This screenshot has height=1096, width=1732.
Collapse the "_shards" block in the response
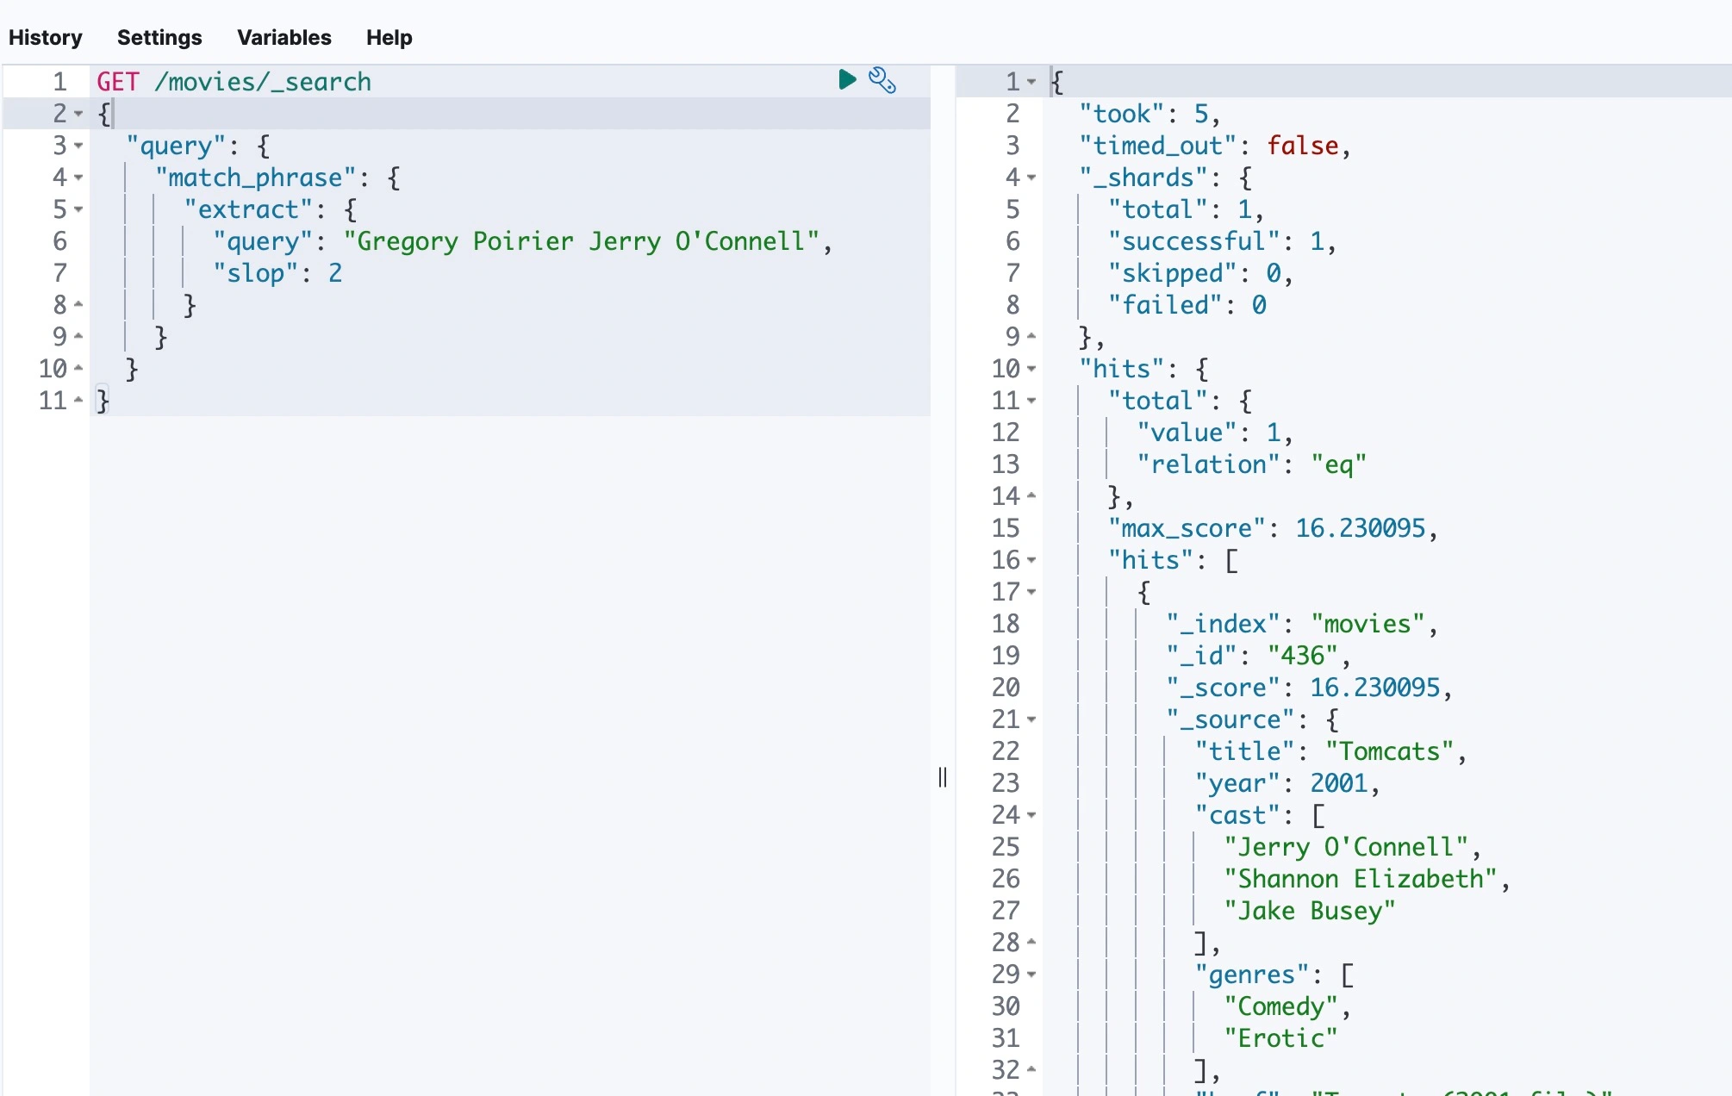coord(1031,177)
